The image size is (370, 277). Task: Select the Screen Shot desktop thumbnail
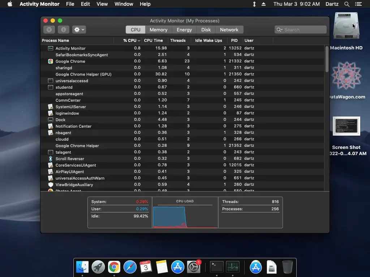347,126
